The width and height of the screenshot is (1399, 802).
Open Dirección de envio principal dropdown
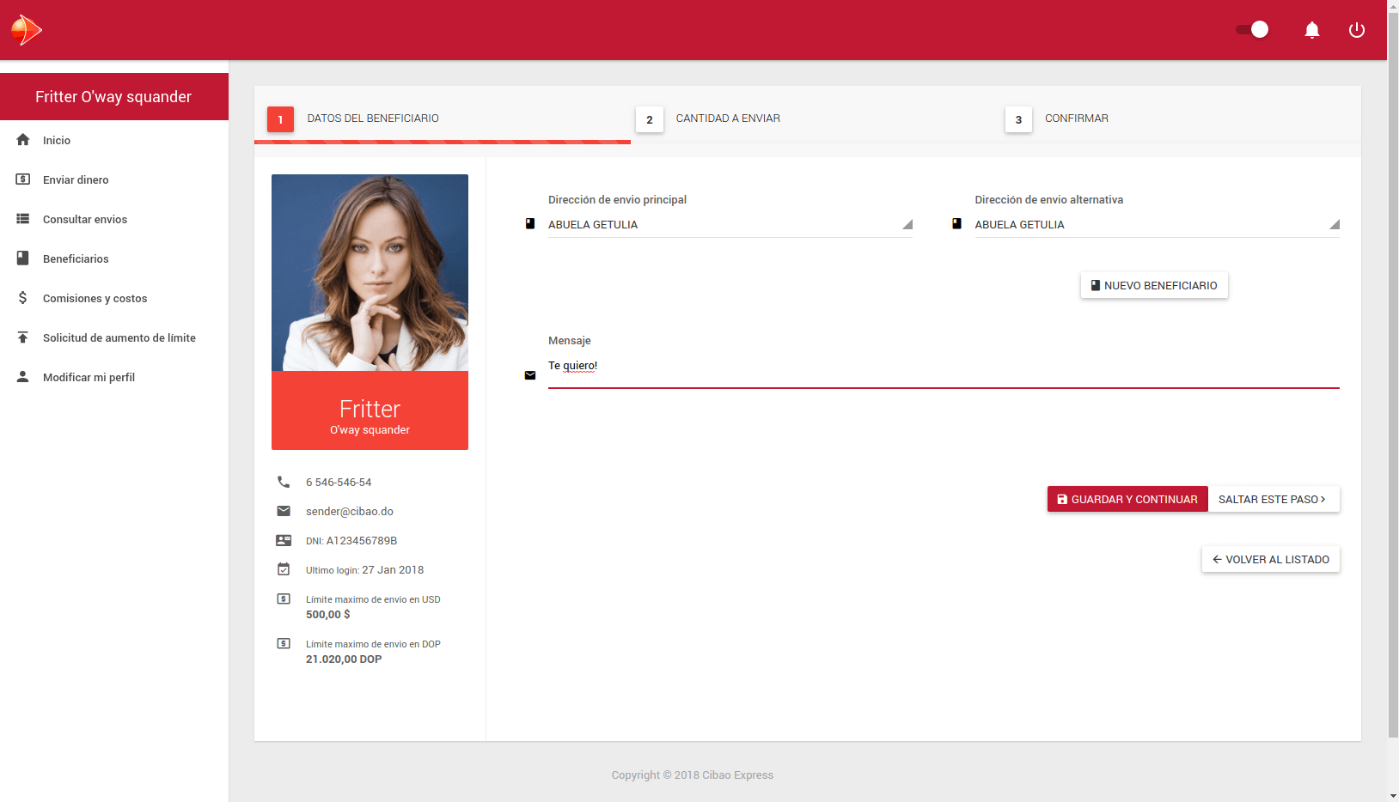pos(730,224)
